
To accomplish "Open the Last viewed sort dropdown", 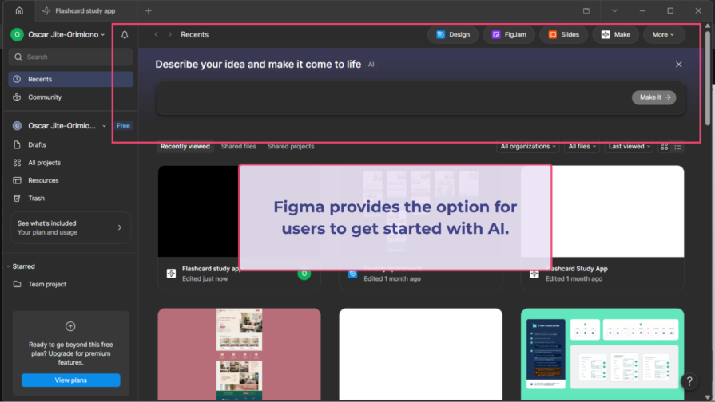I will pyautogui.click(x=630, y=146).
